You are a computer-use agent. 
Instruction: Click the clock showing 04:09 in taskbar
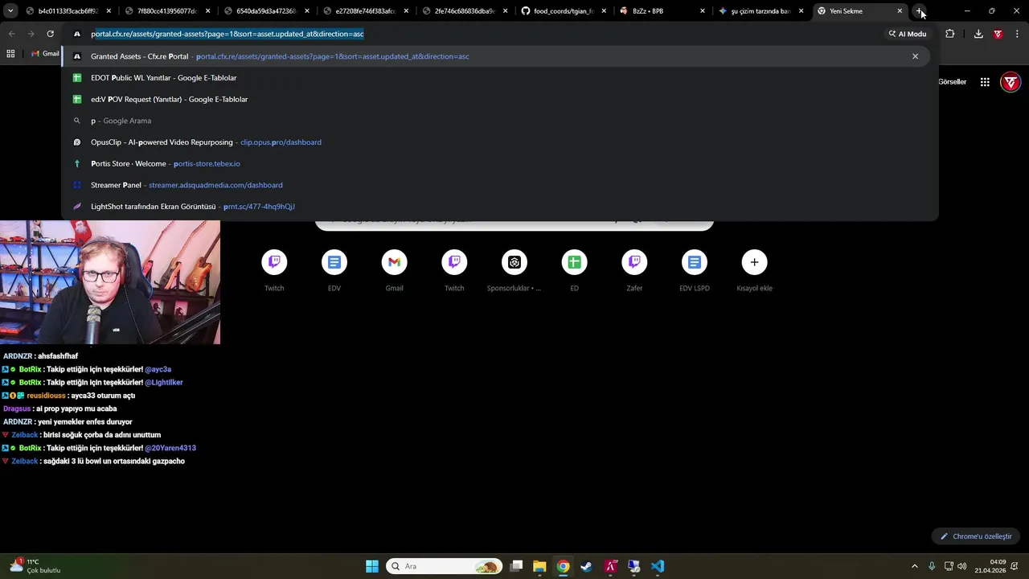click(x=990, y=566)
